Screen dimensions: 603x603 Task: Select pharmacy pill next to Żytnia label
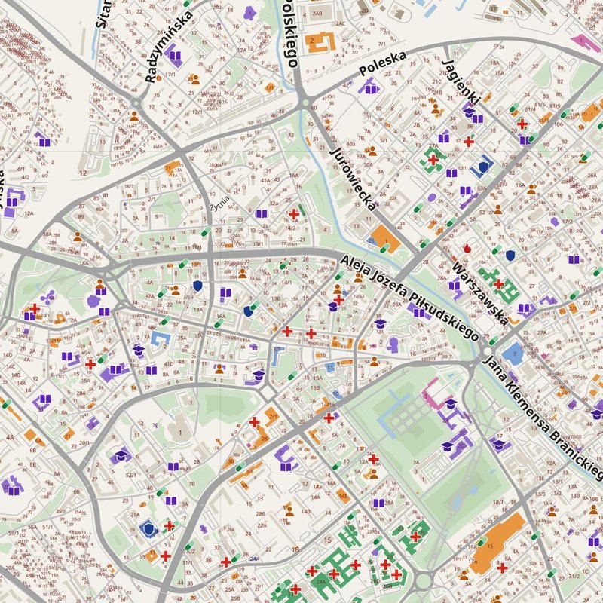click(206, 231)
